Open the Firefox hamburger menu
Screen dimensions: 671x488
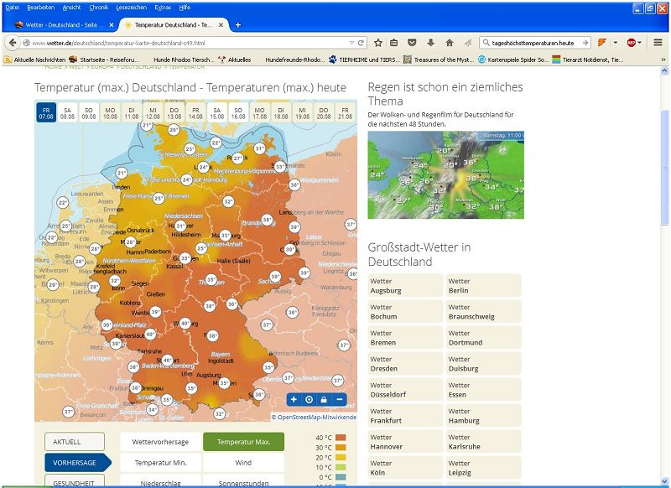(658, 42)
